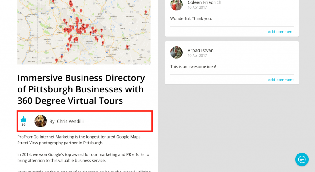Screen dimensions: 315x172
Task: Open Arpád István's profile picture
Action: 176,53
